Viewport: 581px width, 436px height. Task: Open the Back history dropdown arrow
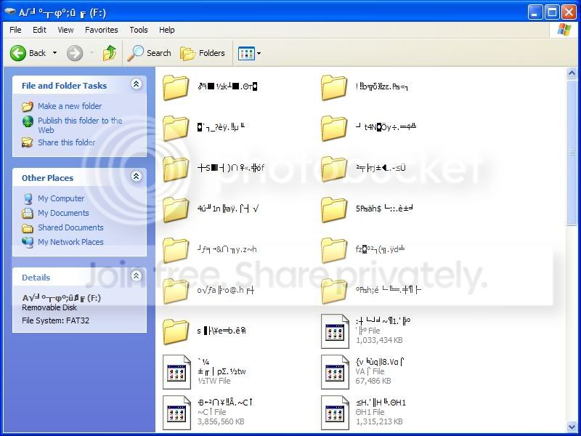click(x=54, y=53)
